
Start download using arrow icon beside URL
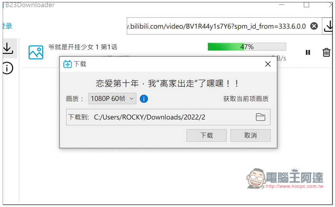pos(328,26)
